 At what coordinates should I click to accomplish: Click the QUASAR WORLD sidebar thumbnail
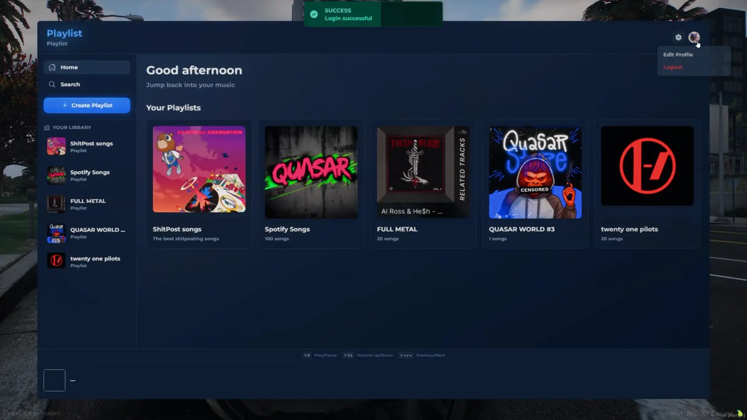56,233
